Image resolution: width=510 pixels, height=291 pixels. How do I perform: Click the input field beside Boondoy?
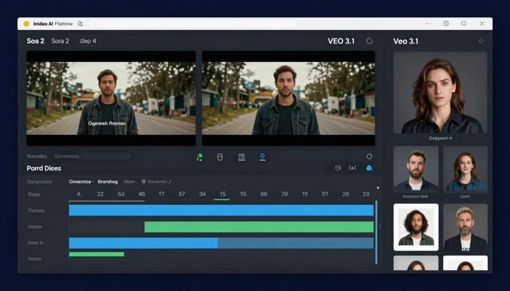(93, 156)
